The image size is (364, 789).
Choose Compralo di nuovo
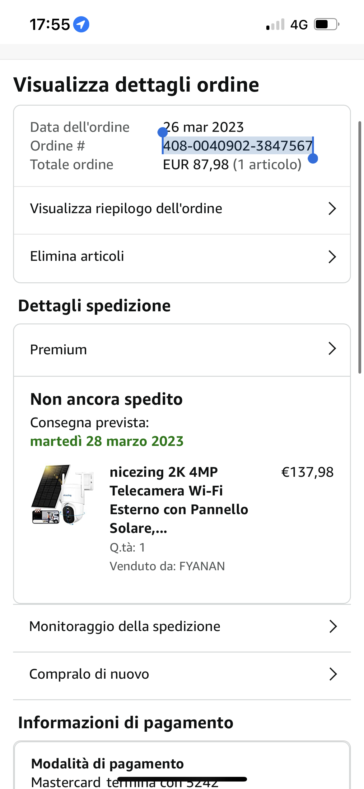[89, 674]
